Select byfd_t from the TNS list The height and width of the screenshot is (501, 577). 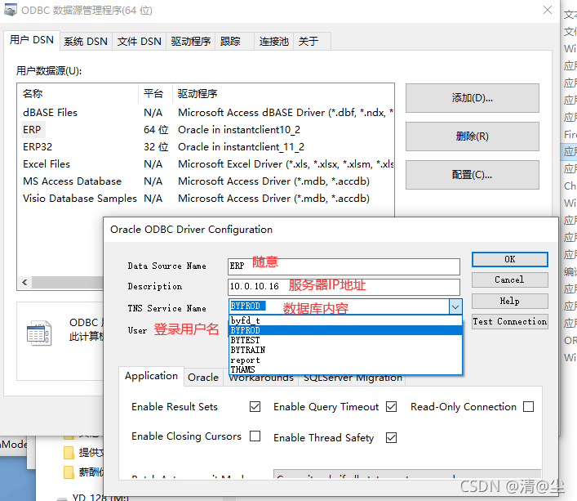345,320
